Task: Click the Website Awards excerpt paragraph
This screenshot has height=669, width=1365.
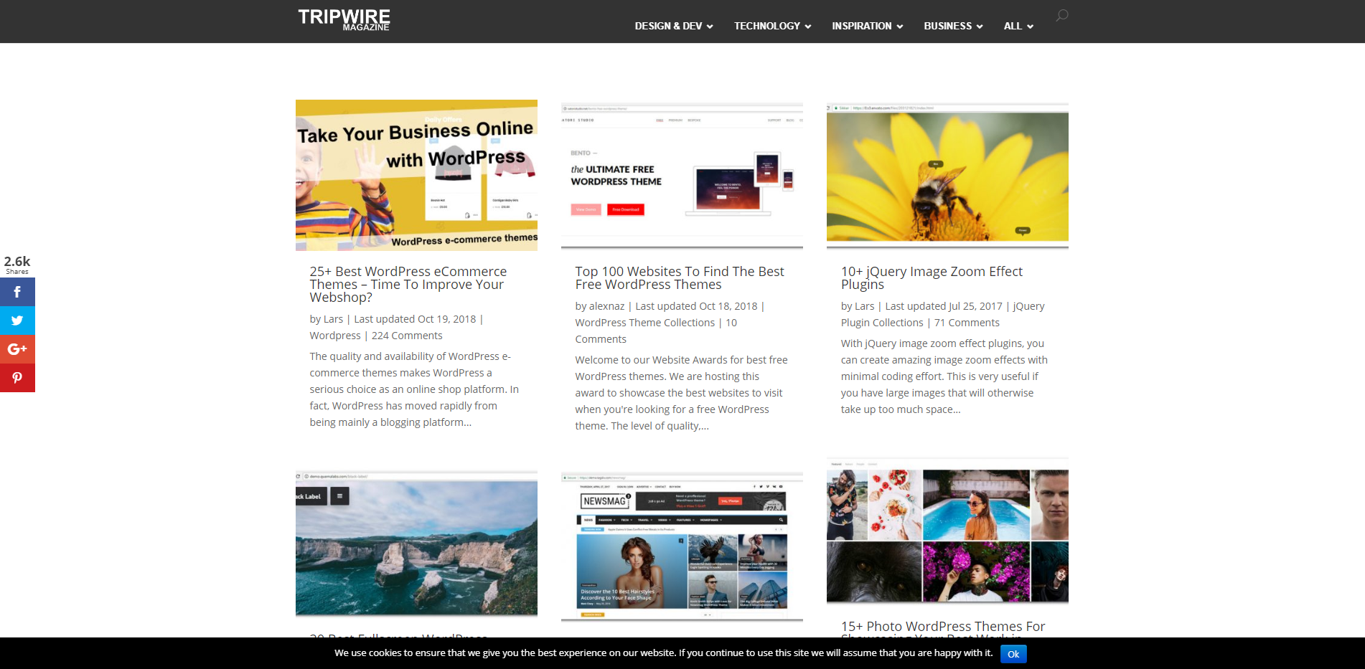Action: point(681,393)
